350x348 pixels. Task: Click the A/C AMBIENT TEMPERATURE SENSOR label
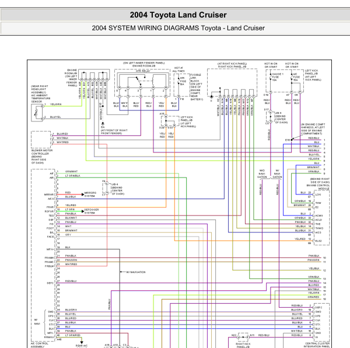point(41,99)
